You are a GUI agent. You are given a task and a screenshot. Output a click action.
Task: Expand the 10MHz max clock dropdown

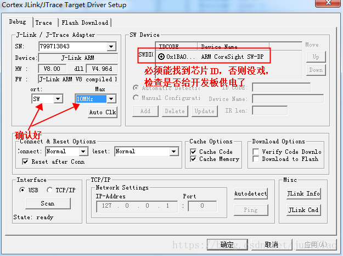[111, 99]
